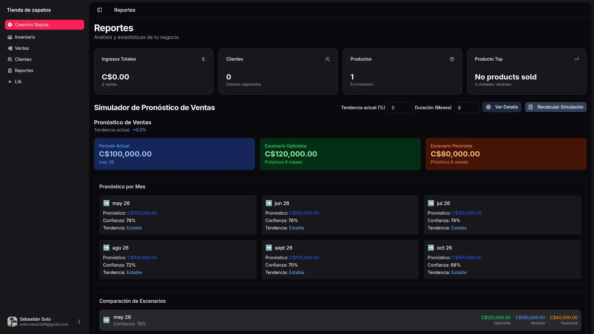Click the +0.0% tendencia value
The width and height of the screenshot is (594, 334).
coord(140,130)
